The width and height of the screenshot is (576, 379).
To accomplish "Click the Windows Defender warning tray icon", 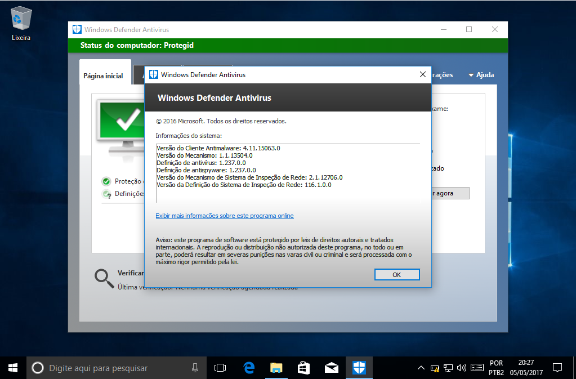I will pos(435,368).
